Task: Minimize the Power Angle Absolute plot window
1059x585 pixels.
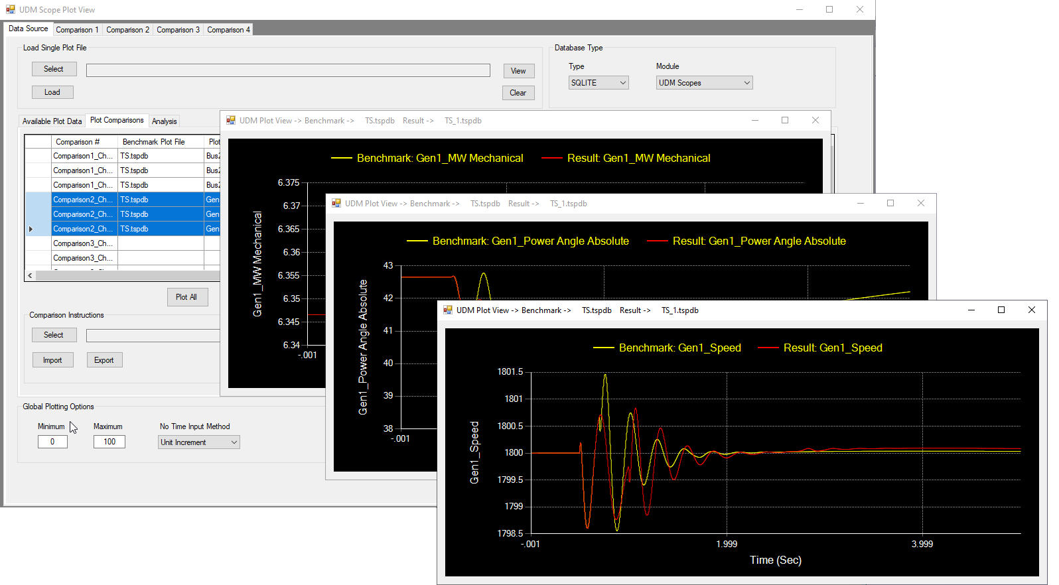Action: (x=861, y=203)
